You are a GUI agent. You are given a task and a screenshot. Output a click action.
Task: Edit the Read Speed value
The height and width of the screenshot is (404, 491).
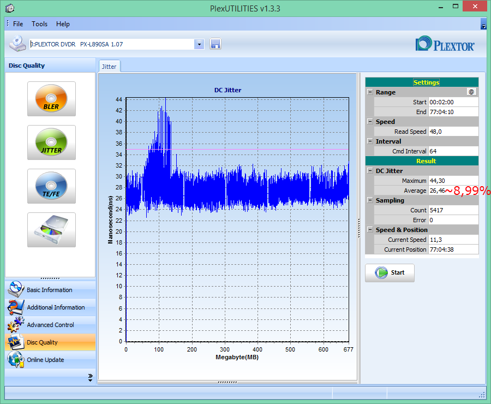click(453, 132)
